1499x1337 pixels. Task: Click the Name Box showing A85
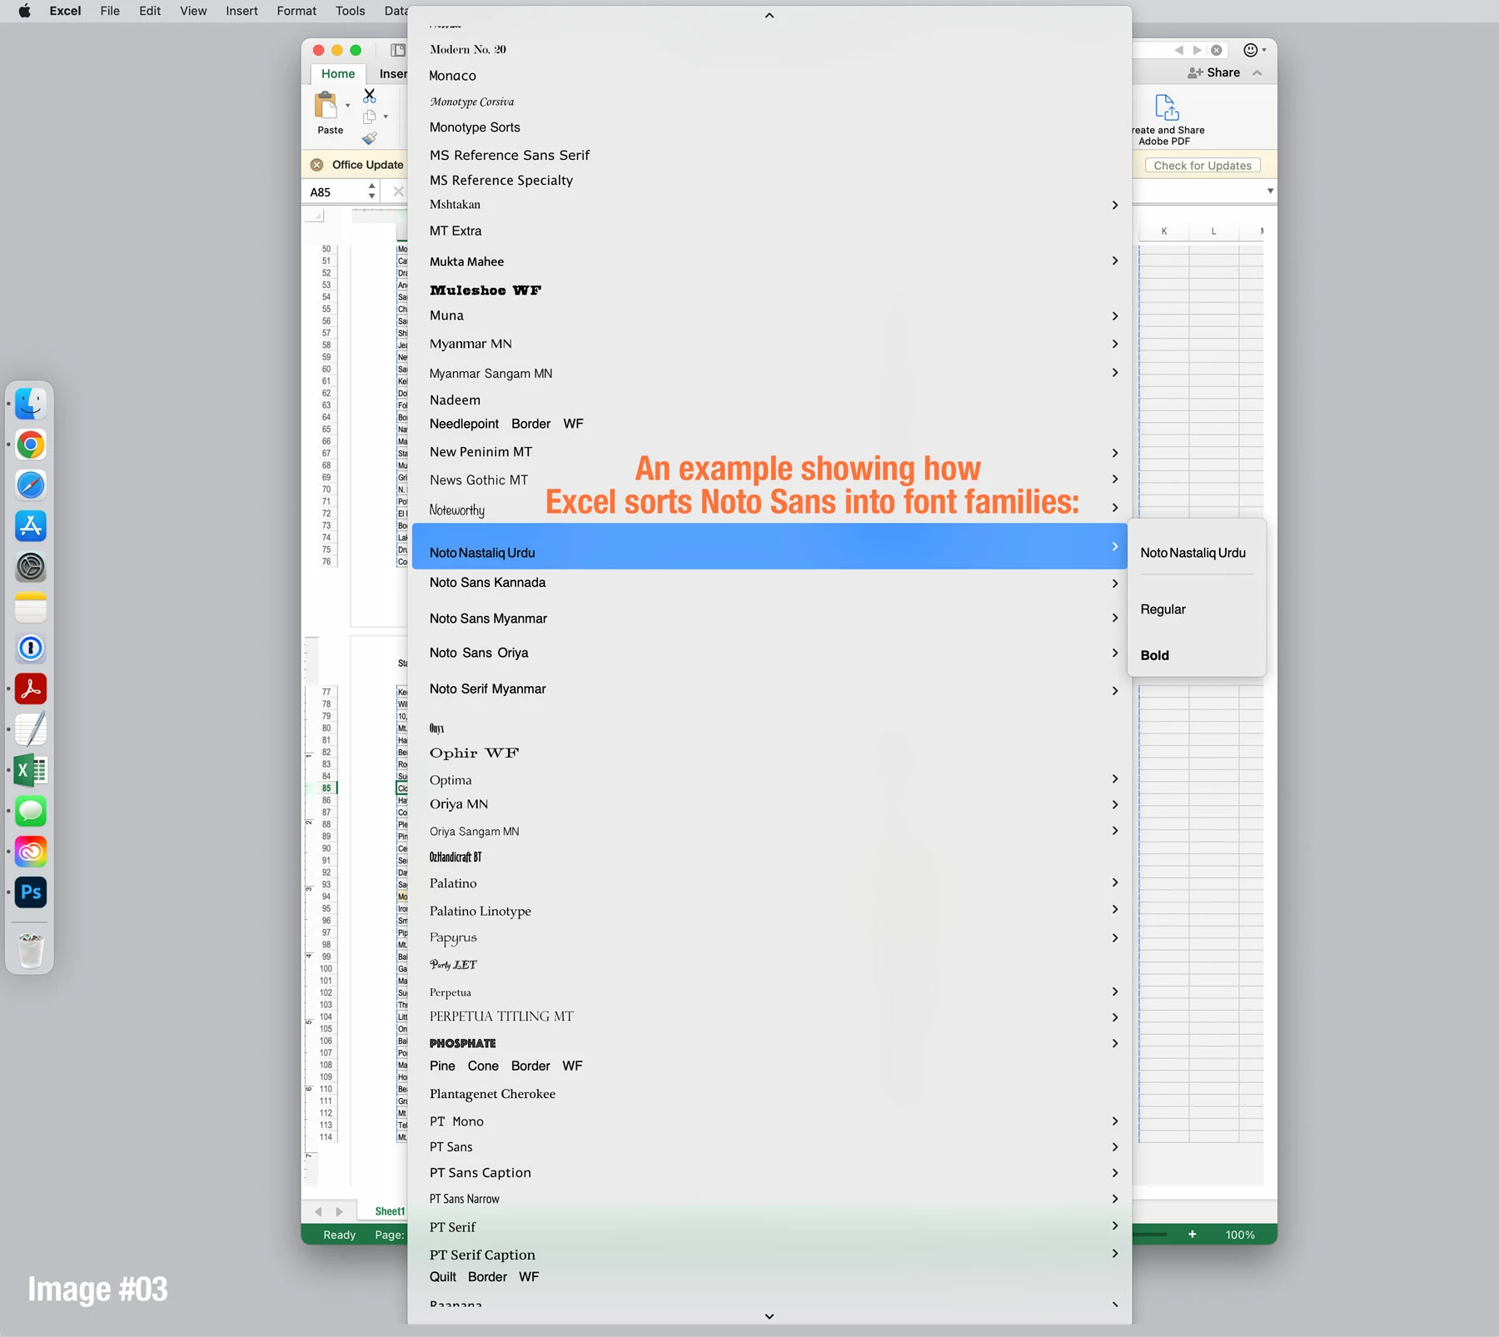[x=336, y=192]
